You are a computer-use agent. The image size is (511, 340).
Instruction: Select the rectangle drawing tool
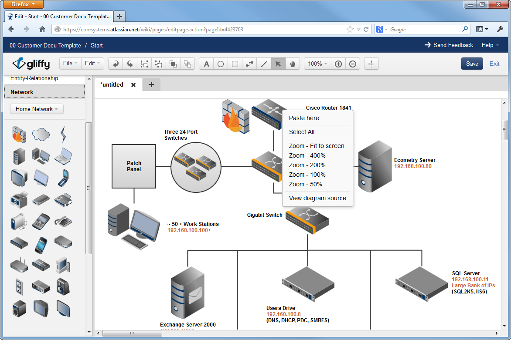click(x=235, y=64)
